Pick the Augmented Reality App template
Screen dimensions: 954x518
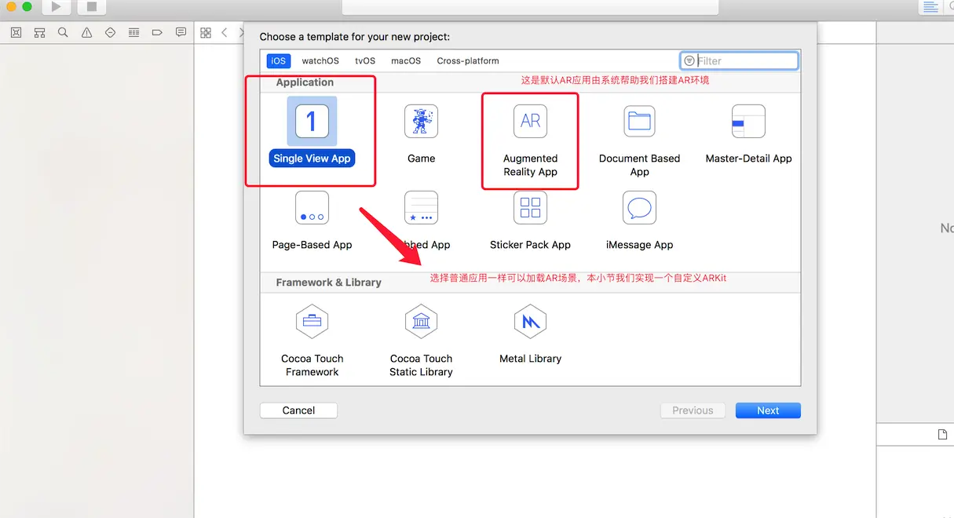coord(530,141)
